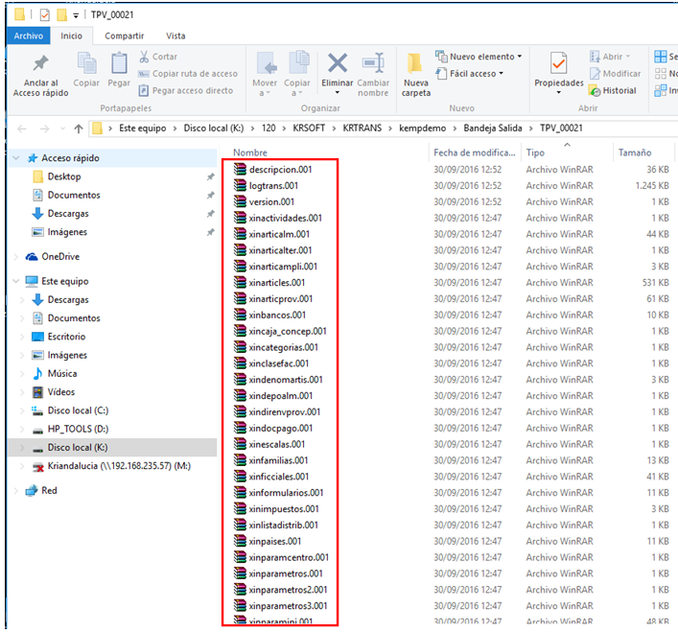
Task: Switch to the Compartir ribbon tab
Action: pos(124,35)
